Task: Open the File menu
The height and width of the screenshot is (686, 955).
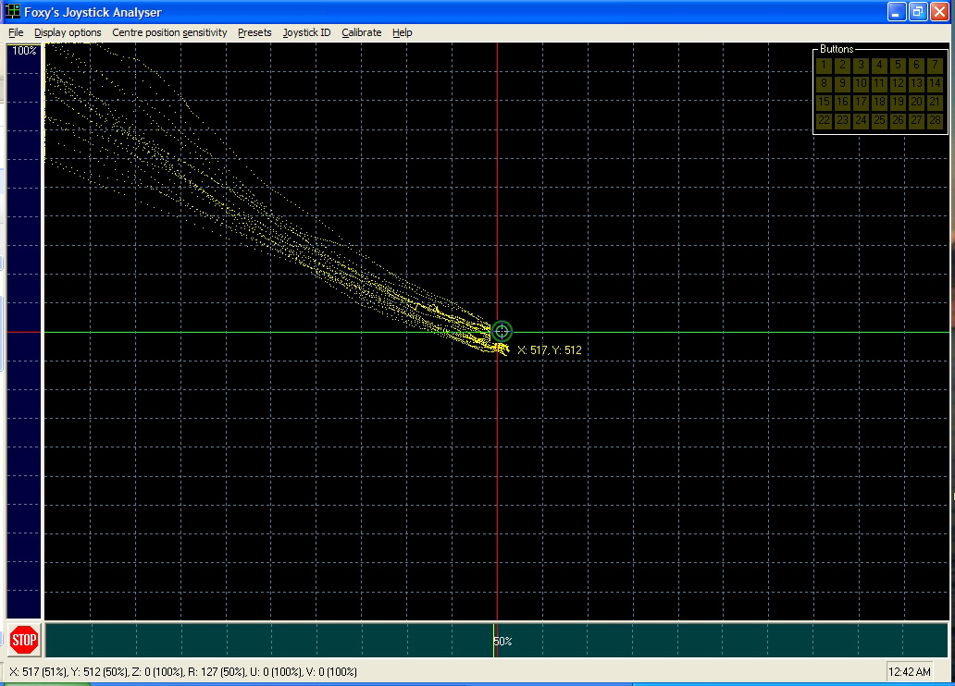Action: click(x=16, y=32)
